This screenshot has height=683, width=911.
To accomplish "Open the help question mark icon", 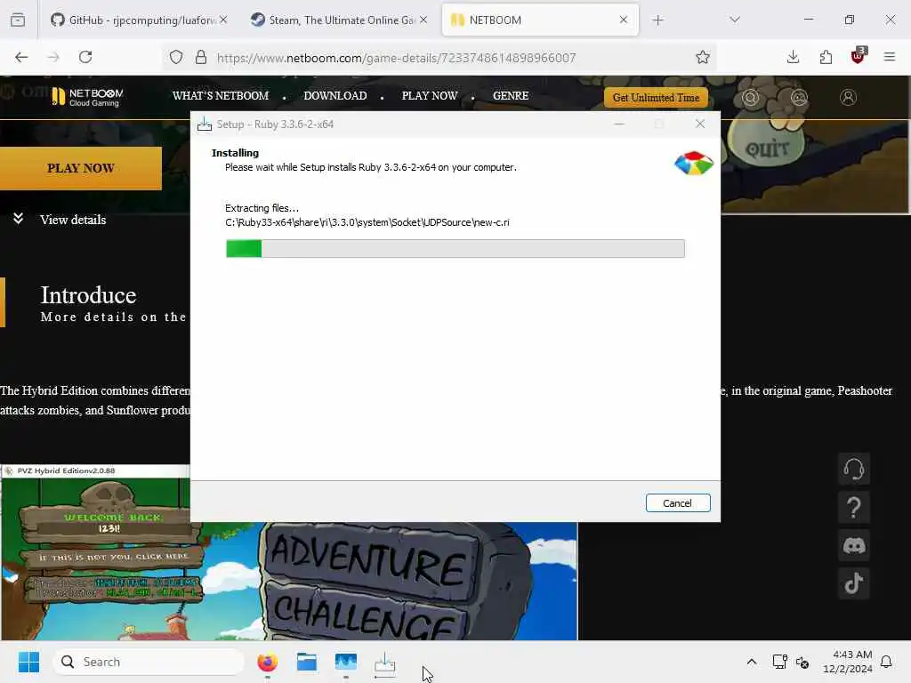I will click(x=854, y=507).
